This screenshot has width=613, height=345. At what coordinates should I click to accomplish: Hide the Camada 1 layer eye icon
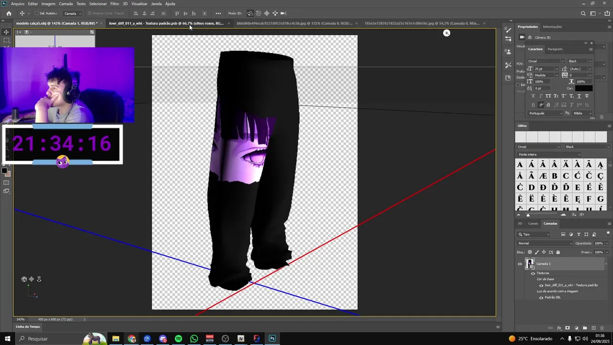pos(520,264)
